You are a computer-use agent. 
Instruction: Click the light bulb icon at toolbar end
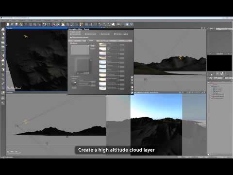point(132,24)
